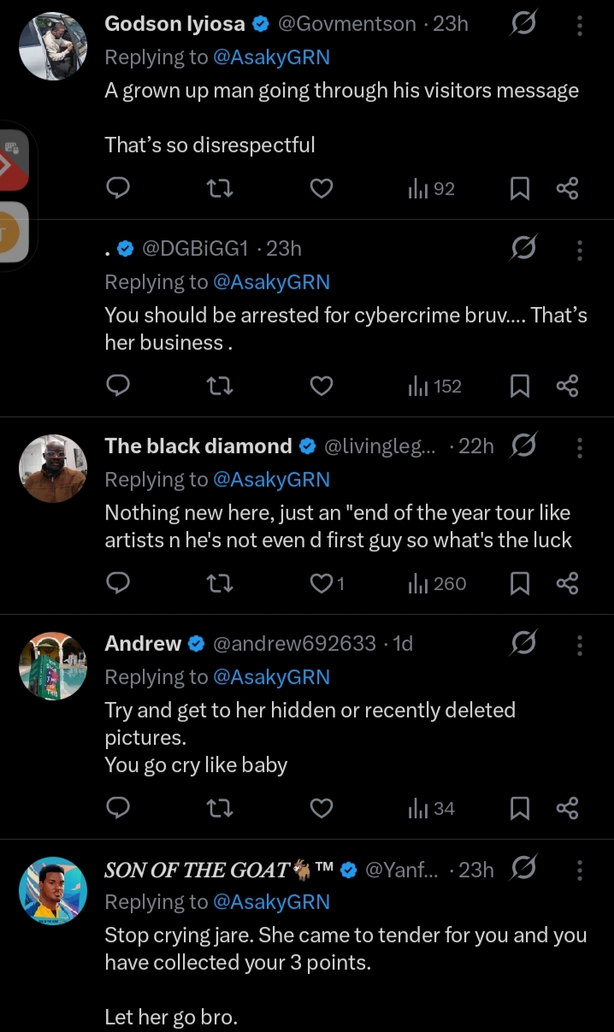Open @AsakyGRN link in Andrew's reply
The height and width of the screenshot is (1032, 614).
click(x=271, y=677)
